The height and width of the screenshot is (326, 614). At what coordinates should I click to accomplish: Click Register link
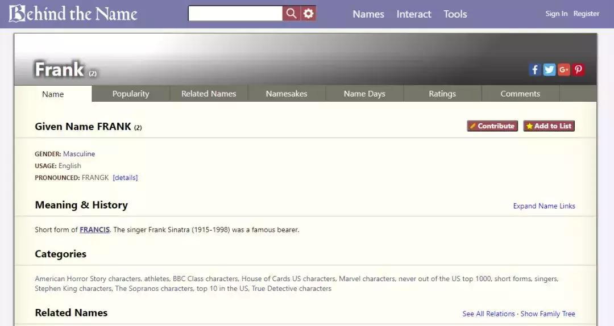click(x=586, y=14)
